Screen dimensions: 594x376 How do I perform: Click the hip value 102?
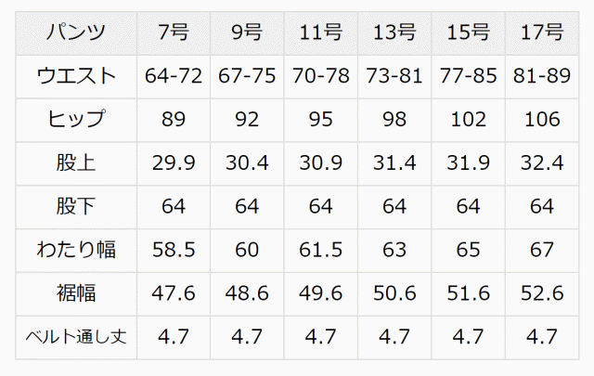click(468, 120)
